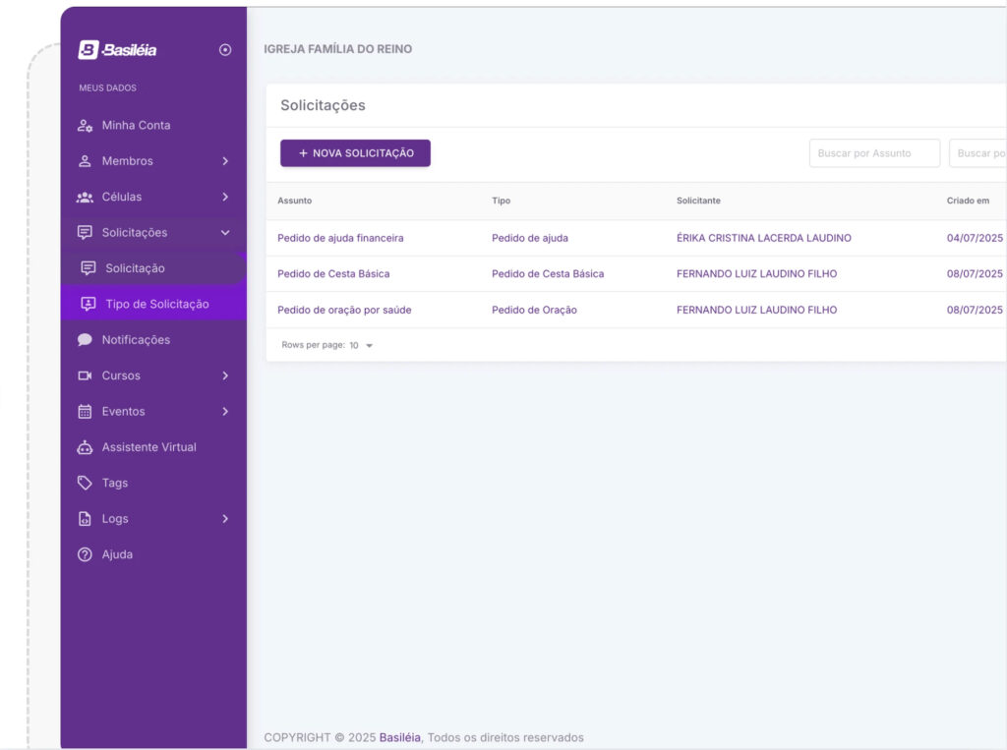Select Tipo de Solicitação menu item
The width and height of the screenshot is (1007, 750).
point(156,305)
